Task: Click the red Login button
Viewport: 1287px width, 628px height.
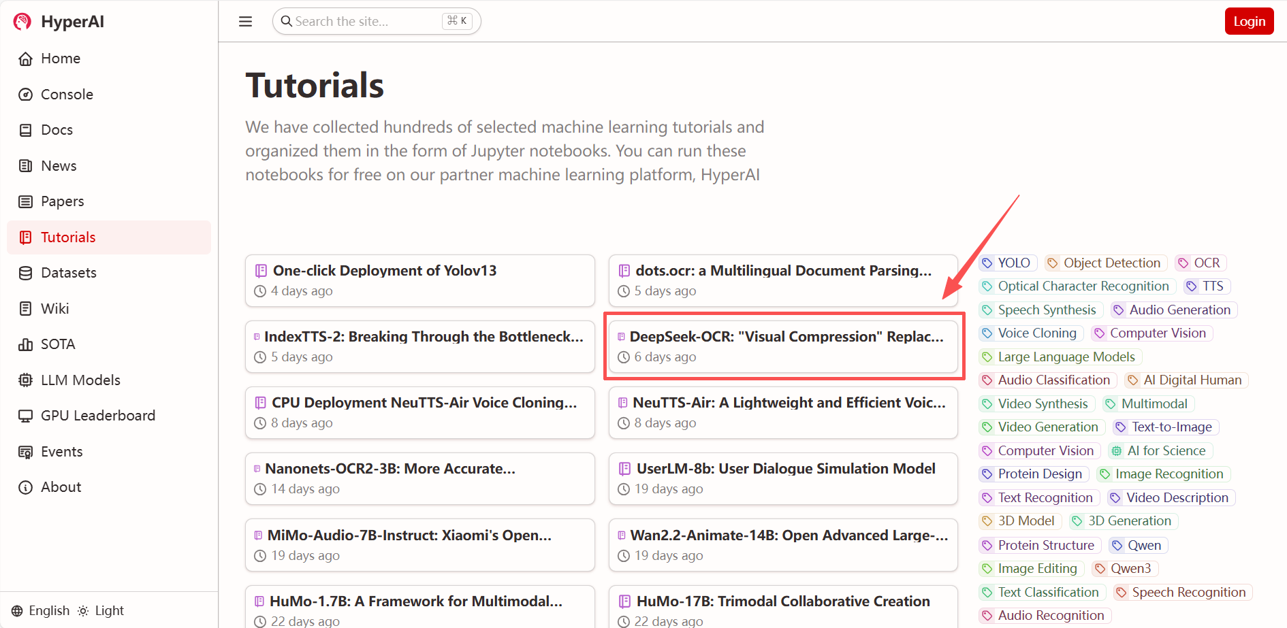Action: coord(1248,22)
